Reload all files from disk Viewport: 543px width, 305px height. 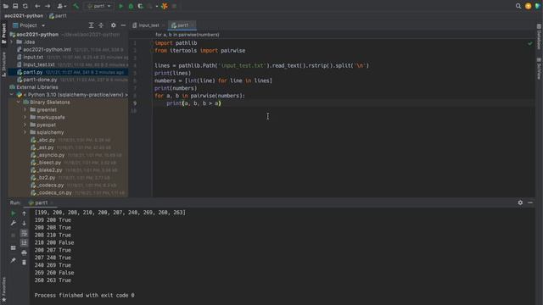[25, 6]
